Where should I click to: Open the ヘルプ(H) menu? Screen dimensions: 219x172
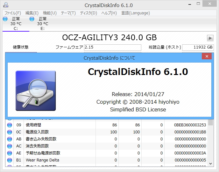[109, 13]
